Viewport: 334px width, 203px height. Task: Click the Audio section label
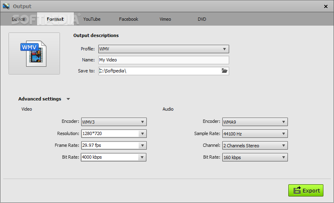pyautogui.click(x=168, y=109)
